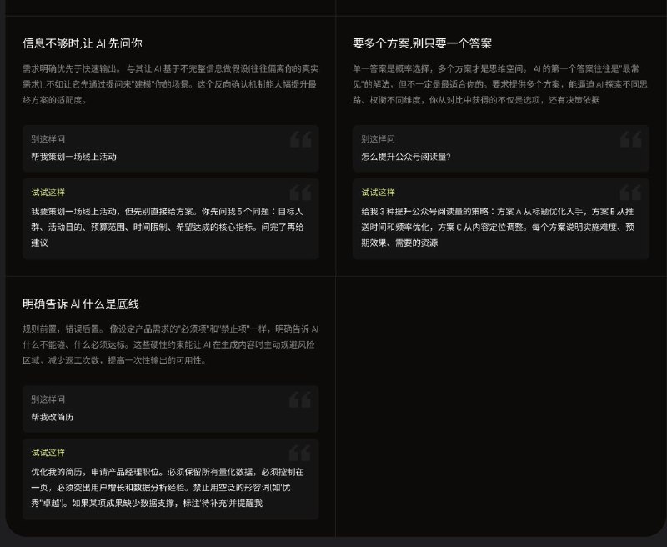Click the card describing the 5-question strategy

[x=170, y=219]
